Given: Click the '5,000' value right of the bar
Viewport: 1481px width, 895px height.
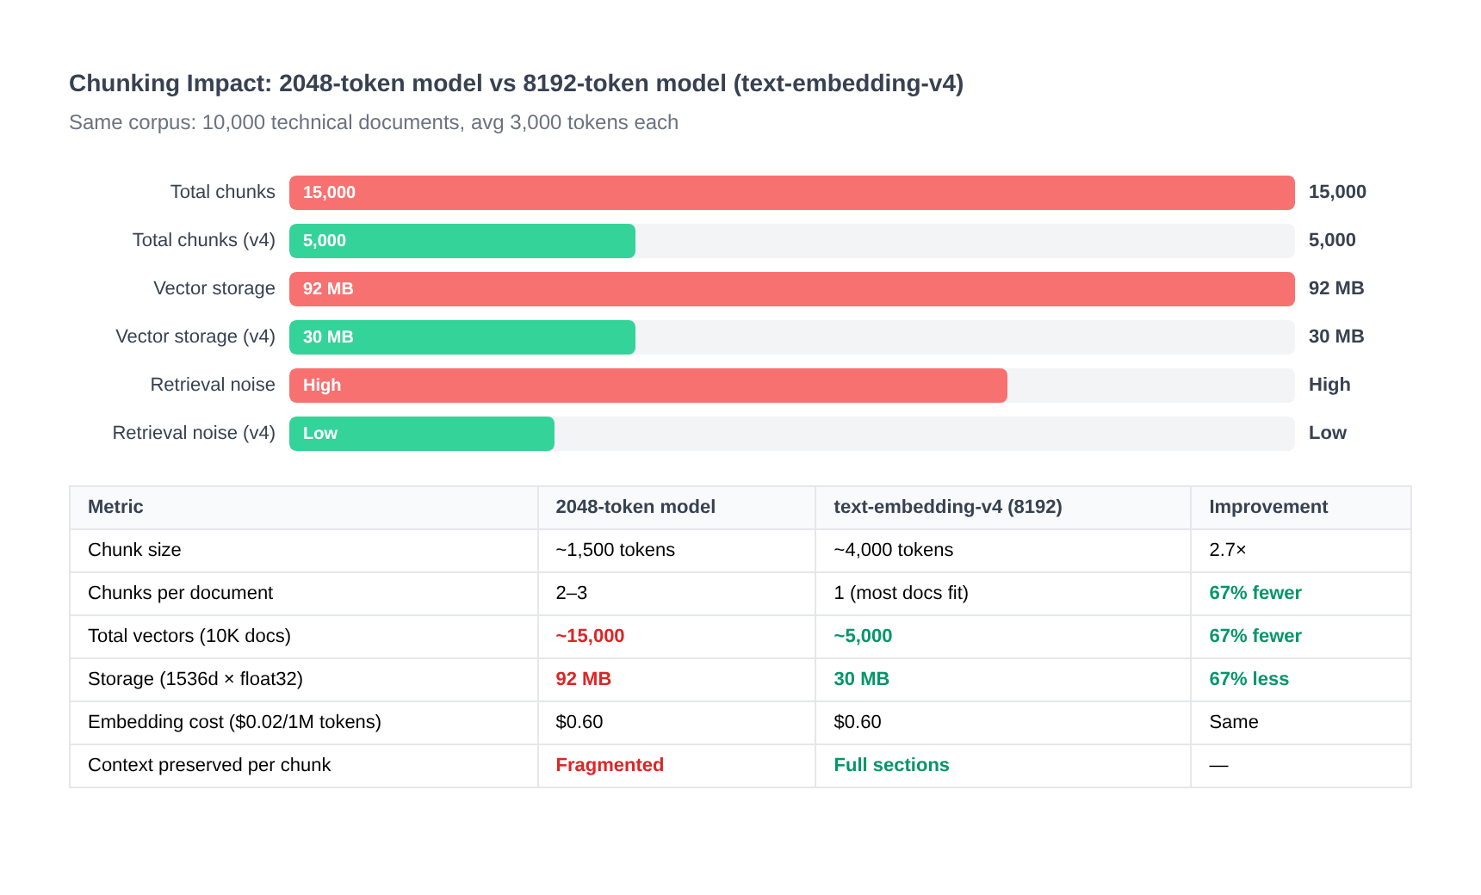Looking at the screenshot, I should tap(1332, 240).
